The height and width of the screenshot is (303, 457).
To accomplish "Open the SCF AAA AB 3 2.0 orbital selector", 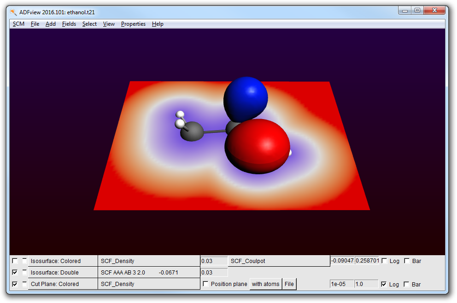I will 149,273.
